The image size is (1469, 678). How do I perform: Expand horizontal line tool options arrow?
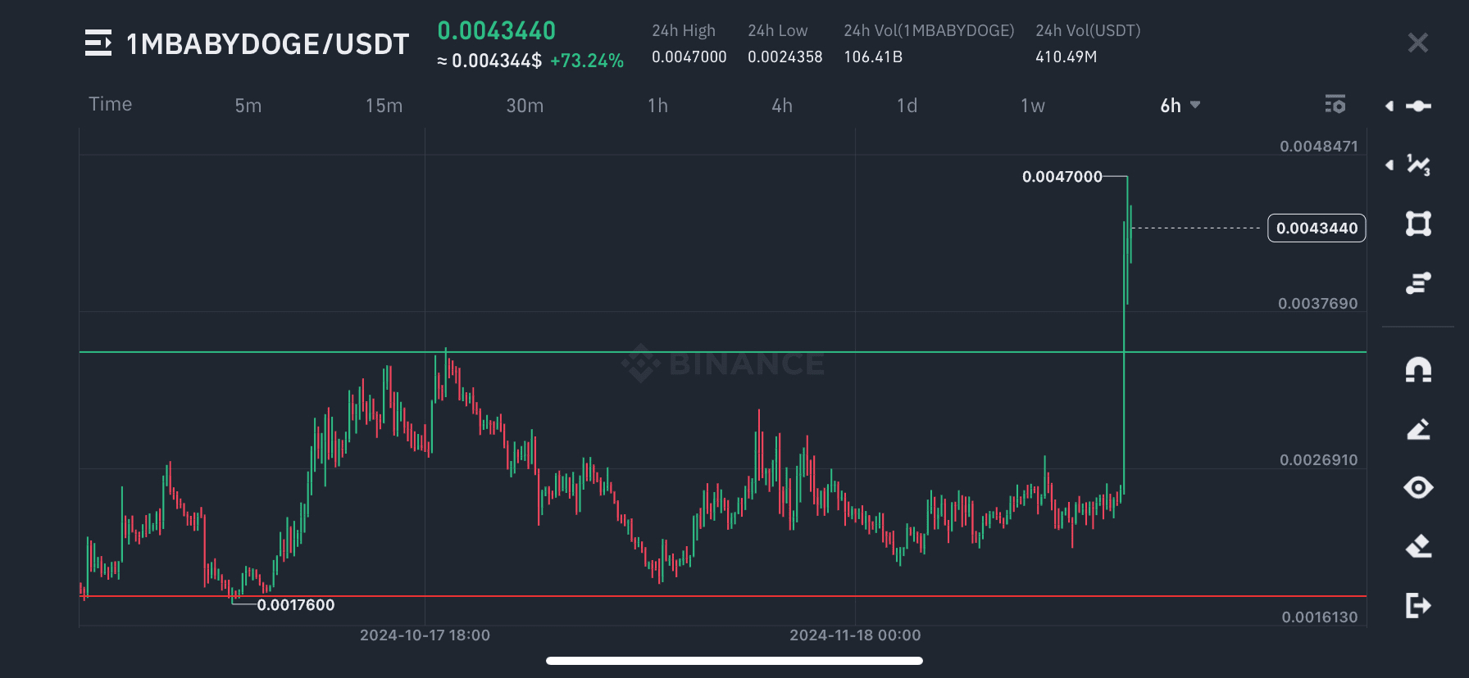coord(1389,106)
